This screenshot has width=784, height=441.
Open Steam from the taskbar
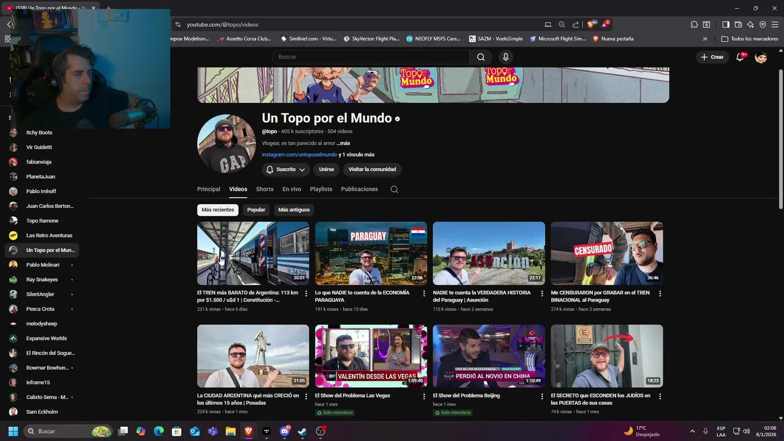pos(302,431)
